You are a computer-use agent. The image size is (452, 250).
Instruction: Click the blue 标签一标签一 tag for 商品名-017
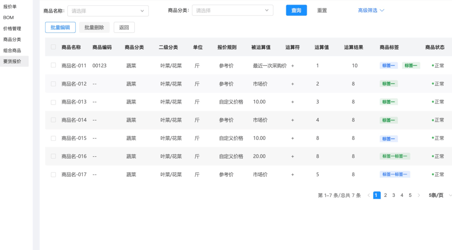click(x=395, y=174)
